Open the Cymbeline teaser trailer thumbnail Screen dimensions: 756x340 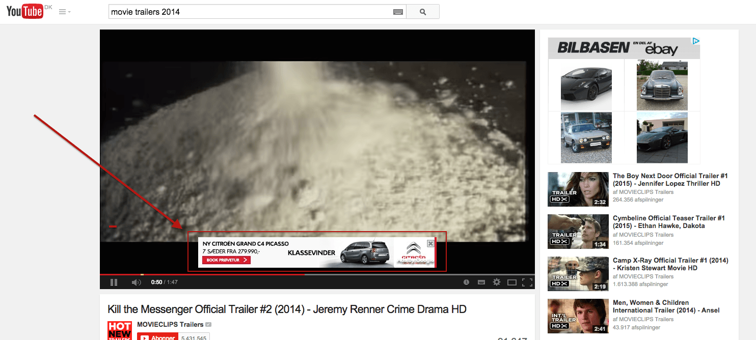[578, 232]
